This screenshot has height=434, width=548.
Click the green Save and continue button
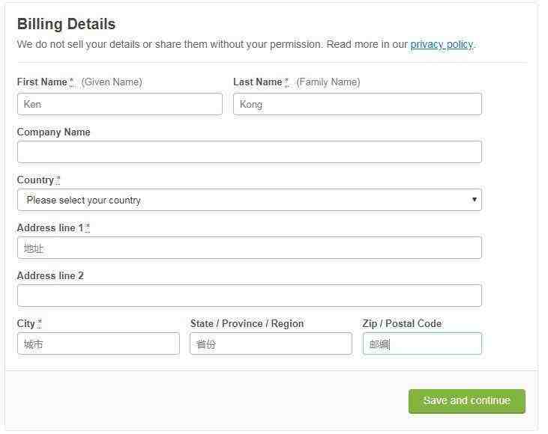coord(467,401)
